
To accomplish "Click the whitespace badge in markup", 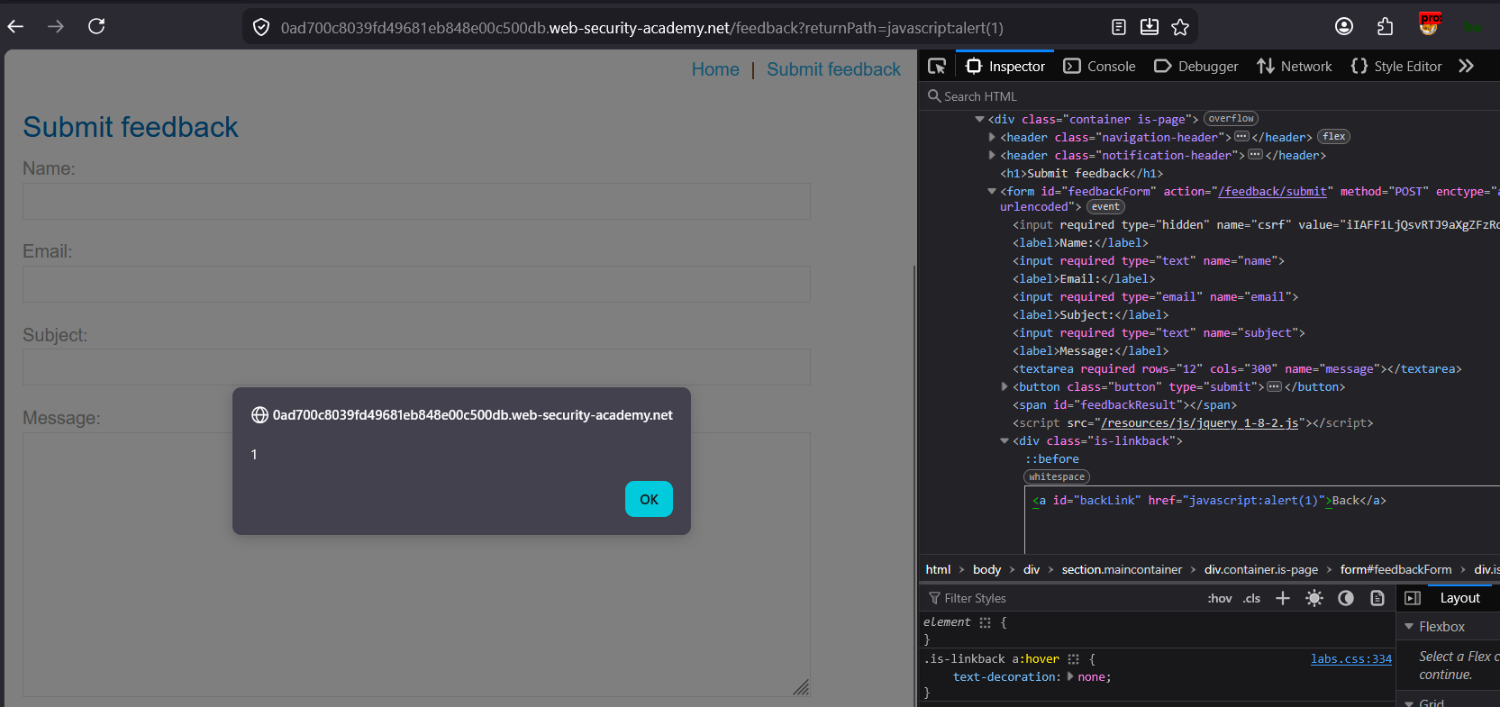I will click(x=1057, y=476).
